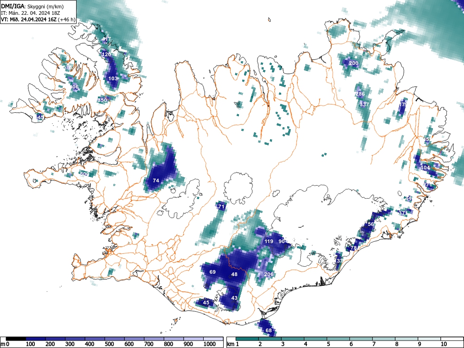This screenshot has height=348, width=464.
Task: Click the 300 label on the meter legend
Action: pos(70,344)
